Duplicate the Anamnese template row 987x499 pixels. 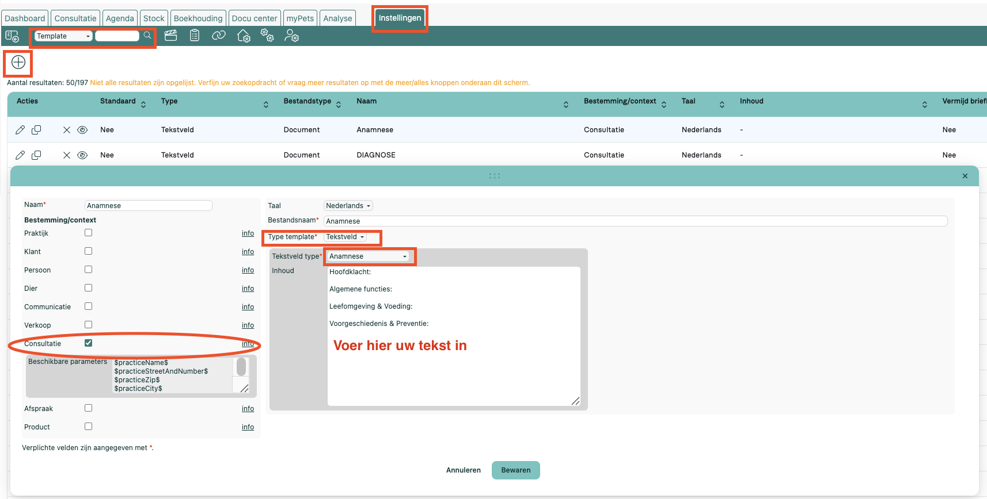(x=36, y=130)
